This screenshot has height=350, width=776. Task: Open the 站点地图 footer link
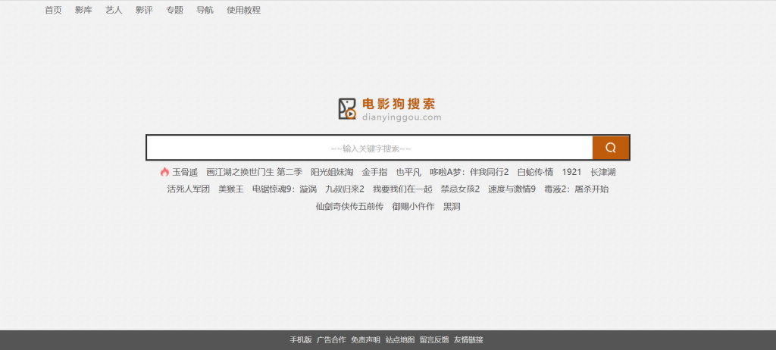coord(400,339)
